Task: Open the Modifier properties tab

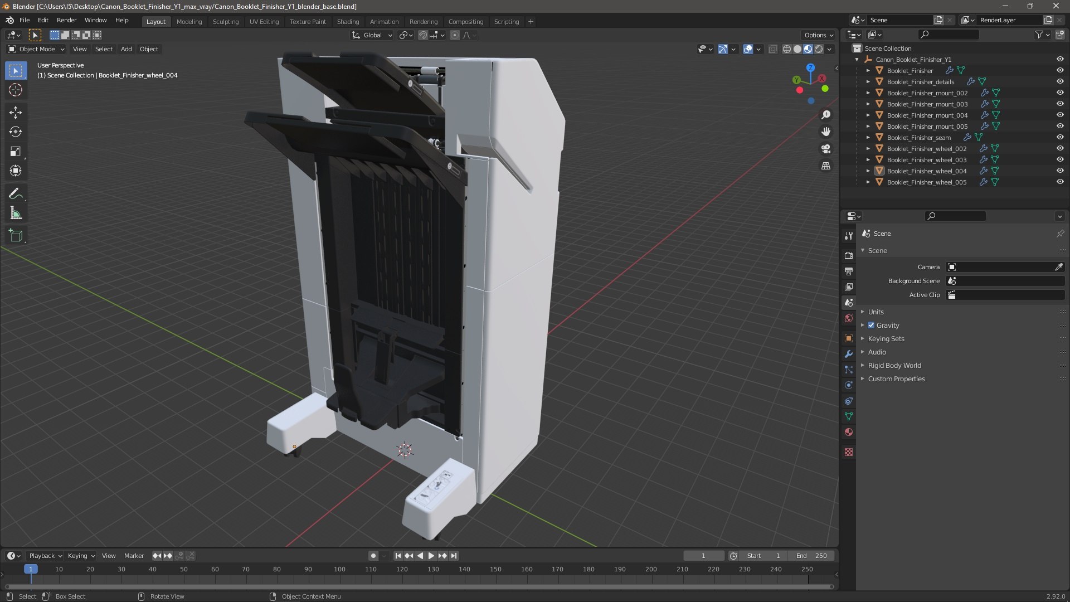Action: tap(849, 354)
